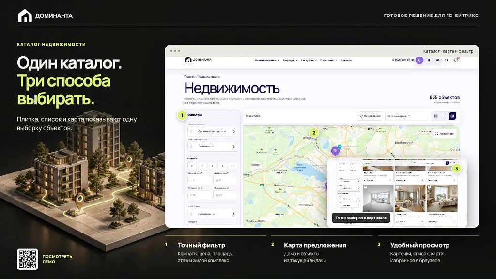The height and width of the screenshot is (279, 496).
Task: Click price-to input field
Action: pyautogui.click(x=225, y=180)
